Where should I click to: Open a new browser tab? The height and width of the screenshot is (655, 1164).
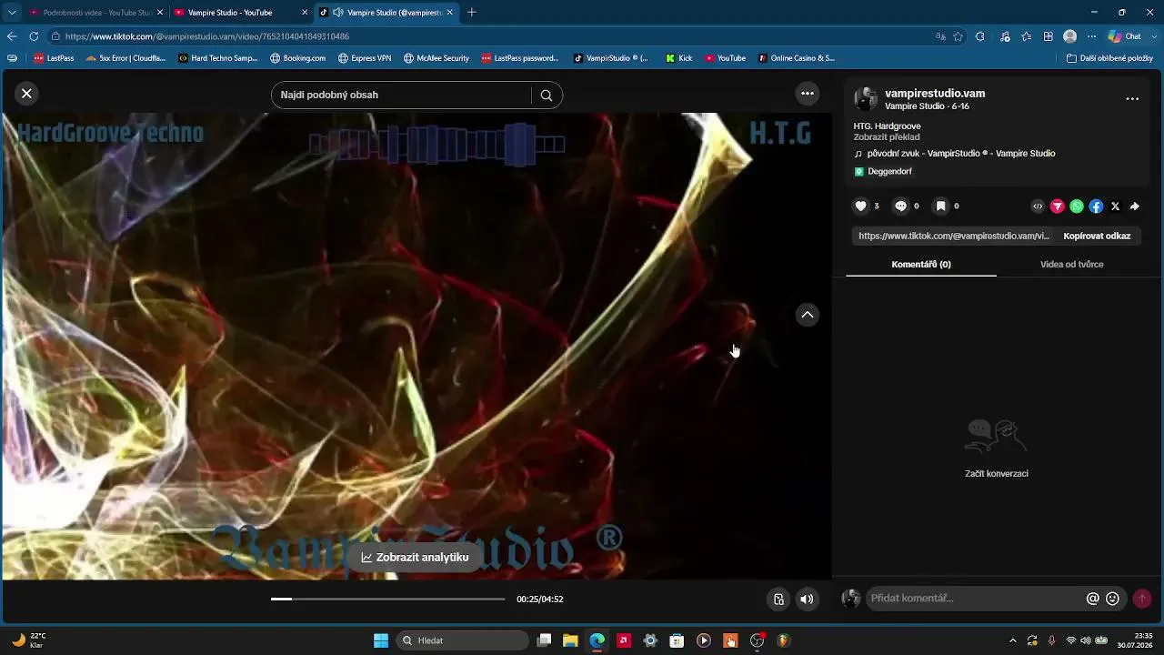[472, 13]
